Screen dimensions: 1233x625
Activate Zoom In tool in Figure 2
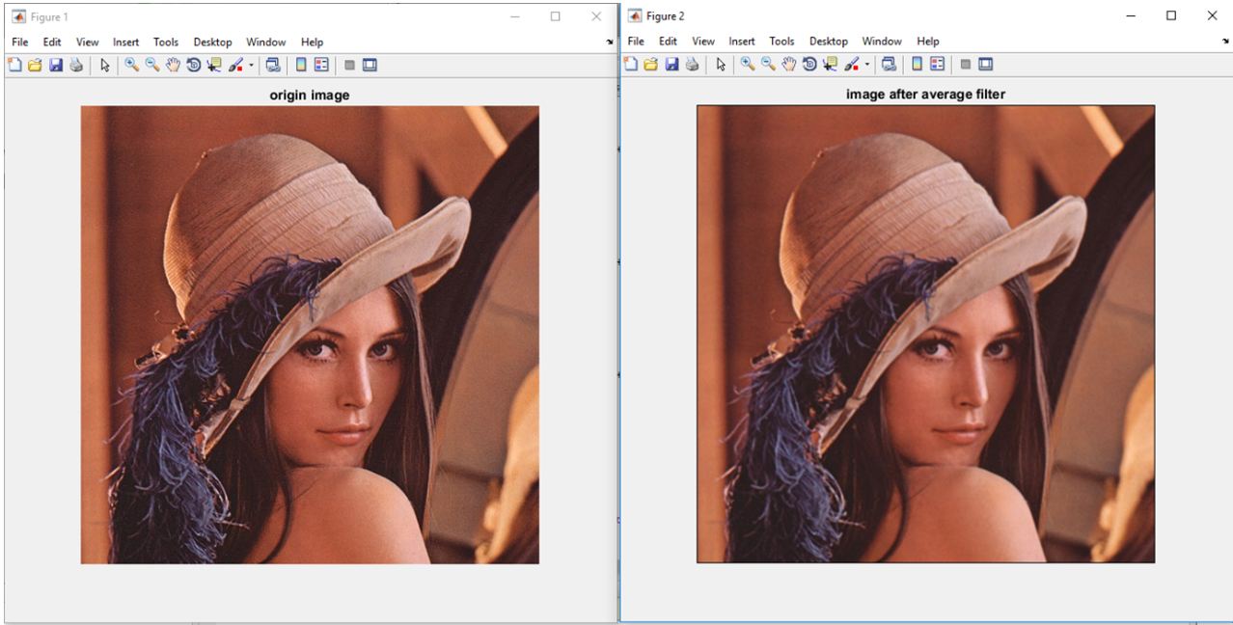click(x=748, y=64)
